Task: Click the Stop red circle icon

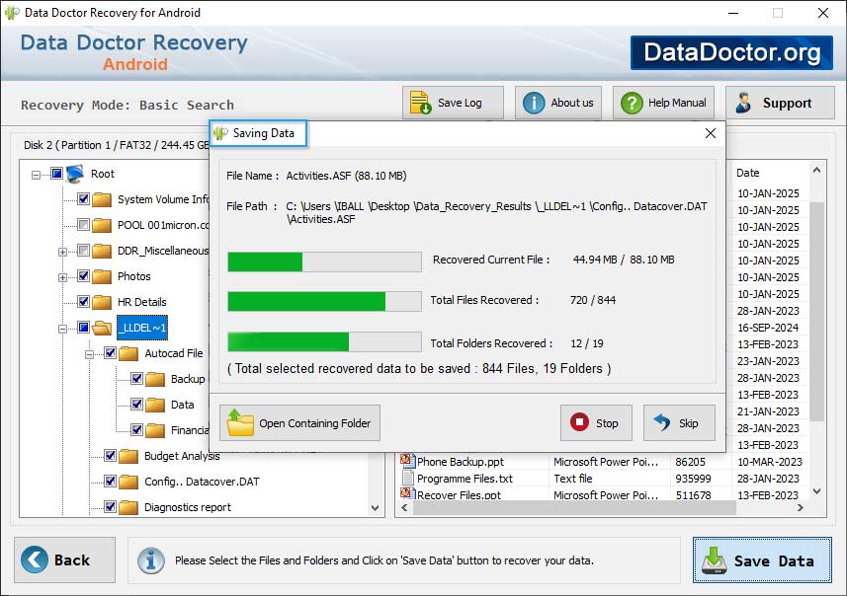Action: coord(579,422)
